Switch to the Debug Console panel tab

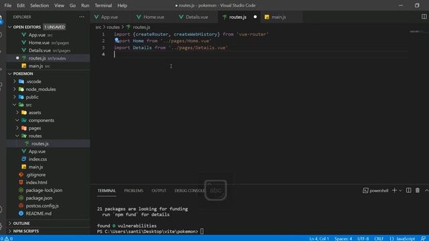coord(190,190)
